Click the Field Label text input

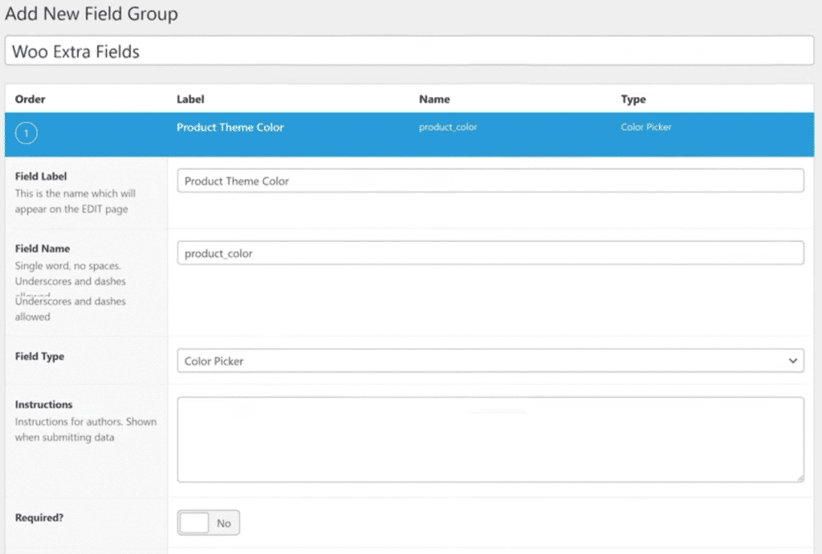(x=490, y=181)
